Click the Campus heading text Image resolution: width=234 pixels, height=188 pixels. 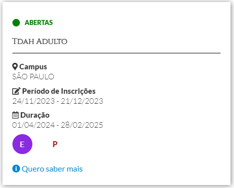33,67
